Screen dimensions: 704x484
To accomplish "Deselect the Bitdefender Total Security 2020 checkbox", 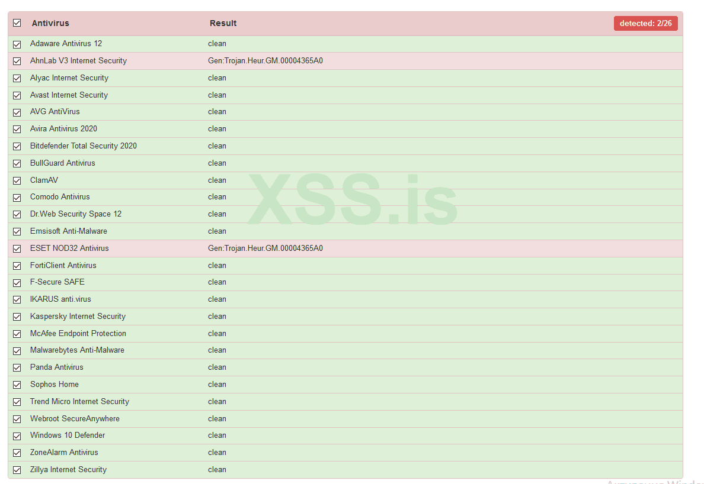I will [17, 146].
